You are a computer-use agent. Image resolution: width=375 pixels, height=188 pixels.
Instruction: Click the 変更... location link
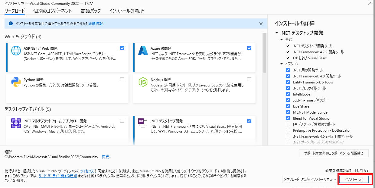[107, 157]
